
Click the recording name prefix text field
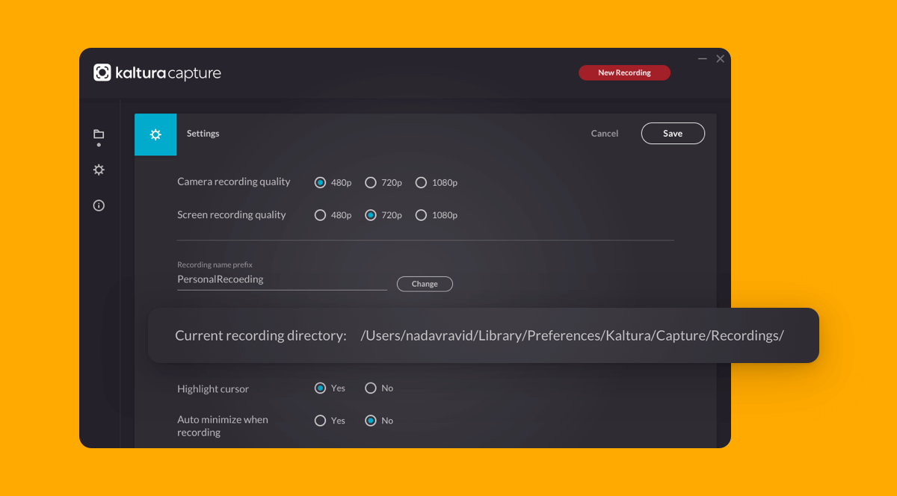281,279
